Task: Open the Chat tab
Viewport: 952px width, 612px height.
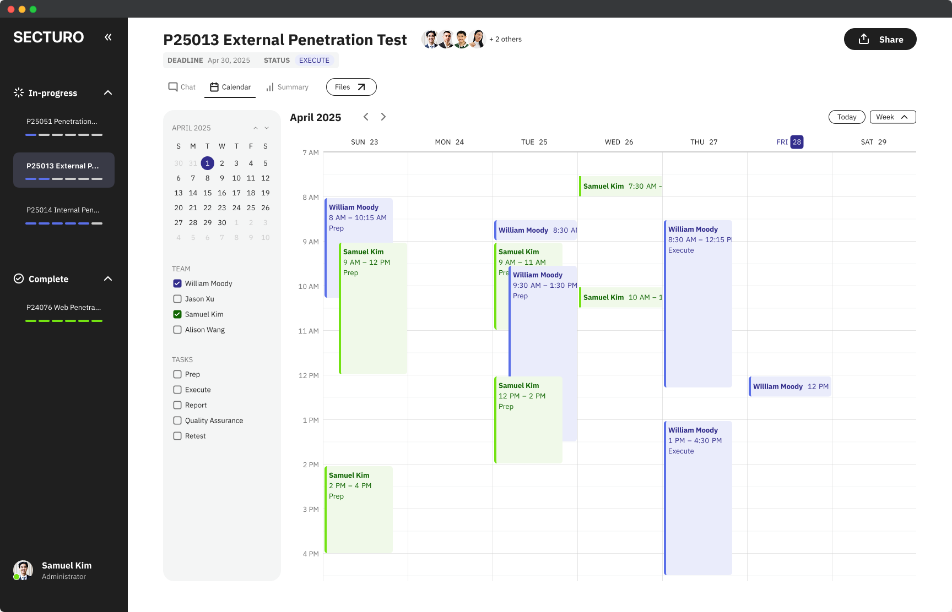Action: tap(182, 87)
